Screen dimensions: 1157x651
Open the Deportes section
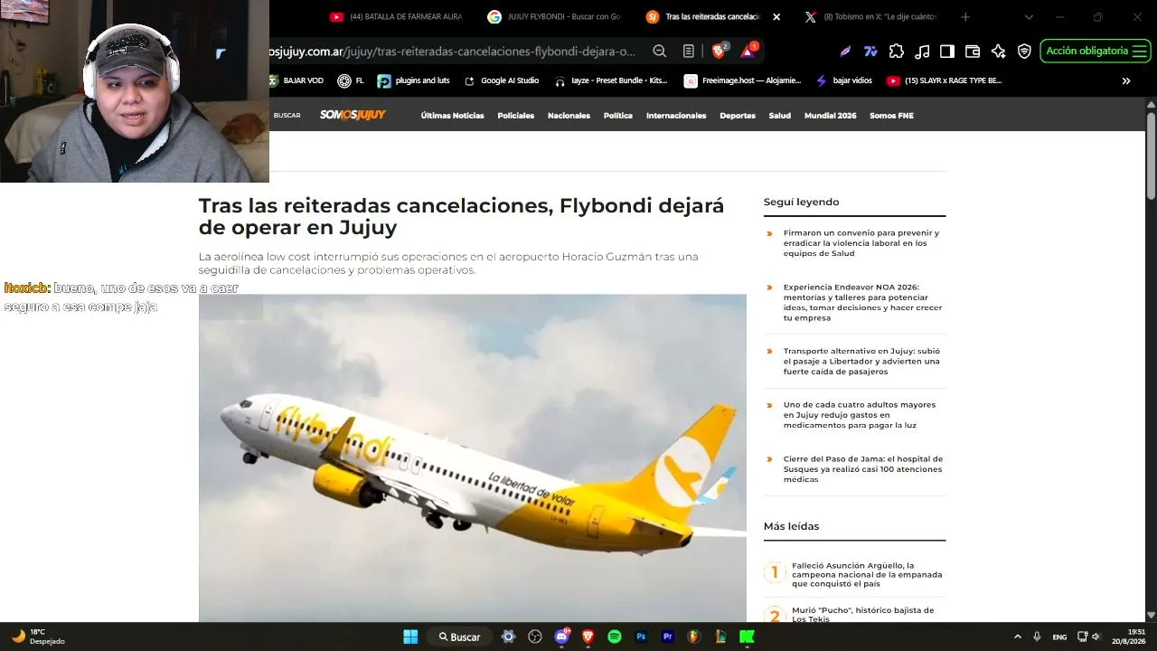coord(738,116)
